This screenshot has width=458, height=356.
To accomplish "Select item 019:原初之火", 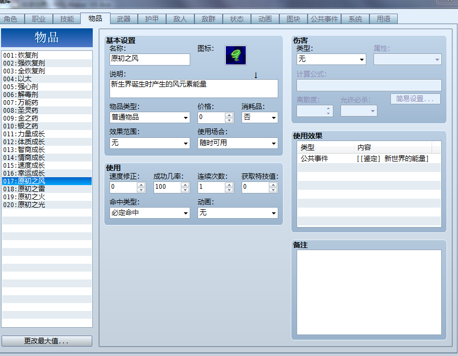I will (x=47, y=197).
